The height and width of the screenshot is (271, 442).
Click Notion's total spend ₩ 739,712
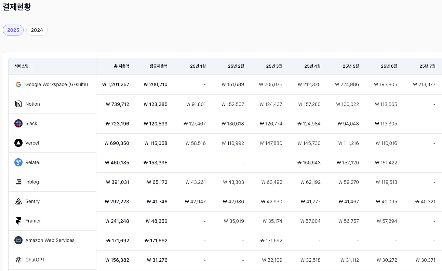117,104
